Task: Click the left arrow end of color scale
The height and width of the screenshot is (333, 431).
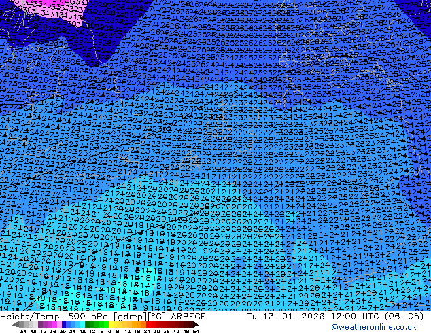Action: 16,324
